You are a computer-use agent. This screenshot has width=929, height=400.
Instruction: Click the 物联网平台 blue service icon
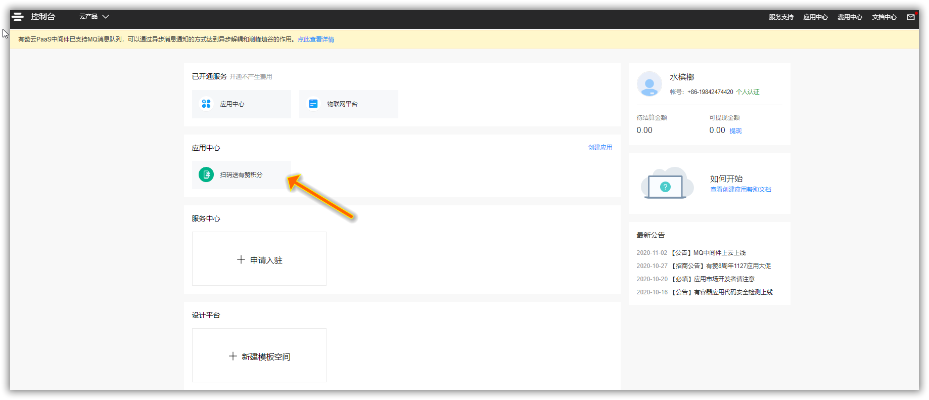click(313, 104)
